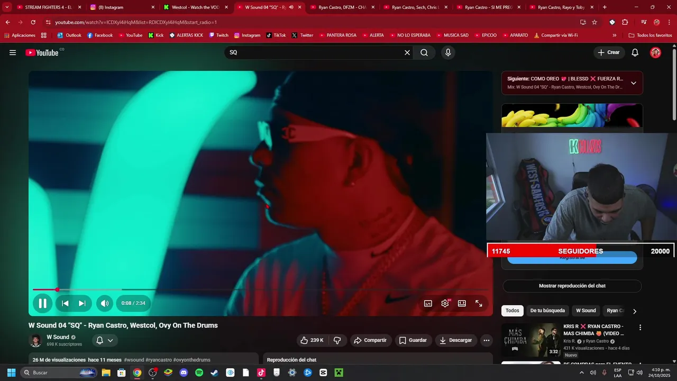Viewport: 677px width, 381px height.
Task: Like the video with 239 K likes
Action: [x=312, y=340]
